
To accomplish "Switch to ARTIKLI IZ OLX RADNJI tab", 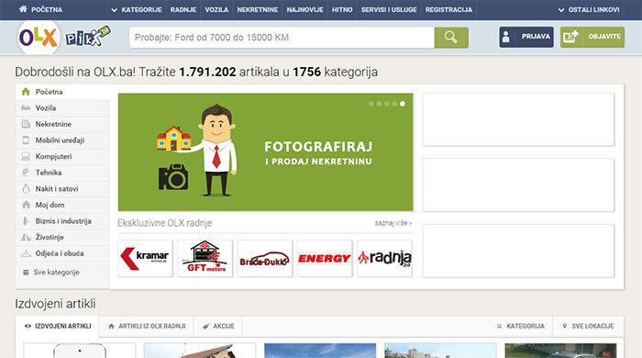I will (x=147, y=326).
